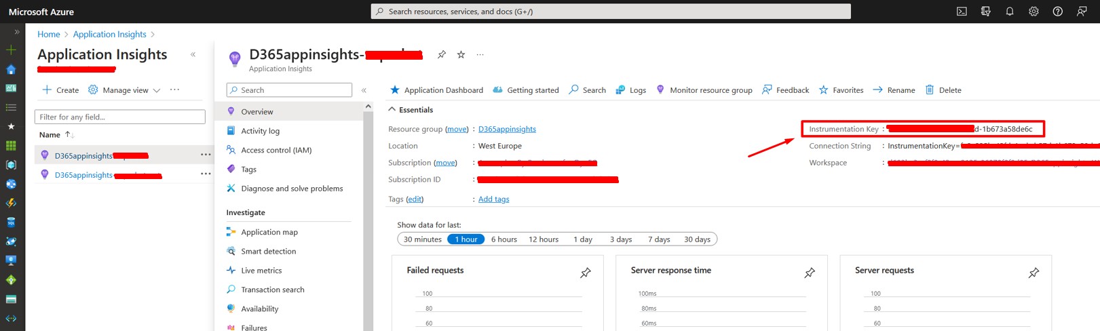This screenshot has height=331, width=1100.
Task: Click the Add tags link
Action: click(493, 199)
